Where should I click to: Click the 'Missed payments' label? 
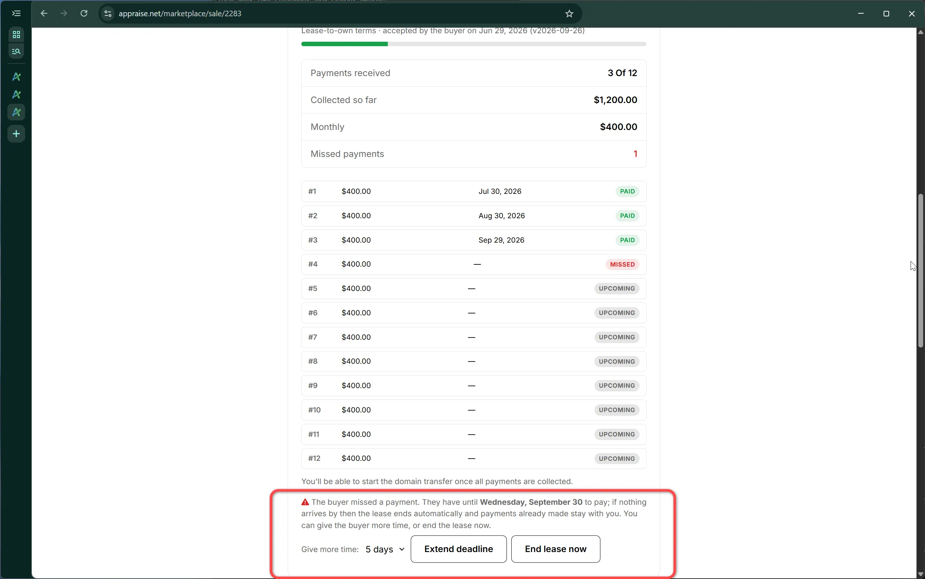(x=347, y=154)
